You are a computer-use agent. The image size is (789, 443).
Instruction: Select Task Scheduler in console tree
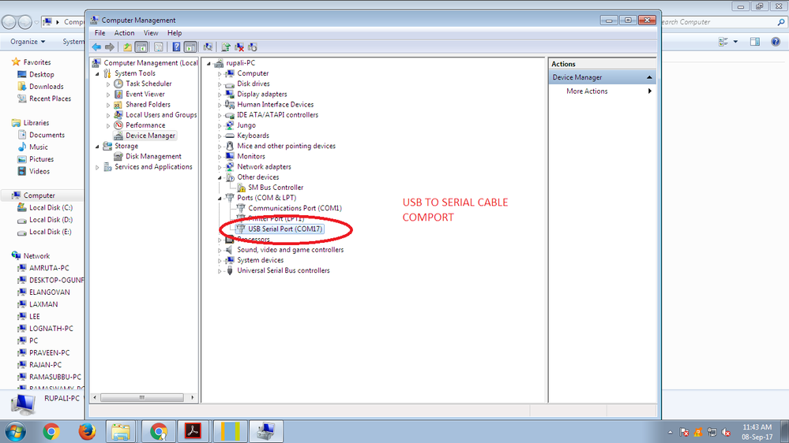[148, 84]
